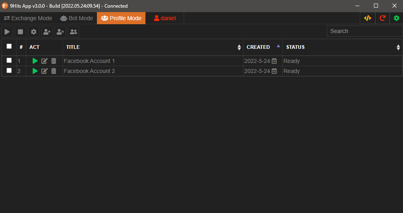This screenshot has width=403, height=213.
Task: Edit Facebook Account 1 profile
Action: tap(44, 61)
